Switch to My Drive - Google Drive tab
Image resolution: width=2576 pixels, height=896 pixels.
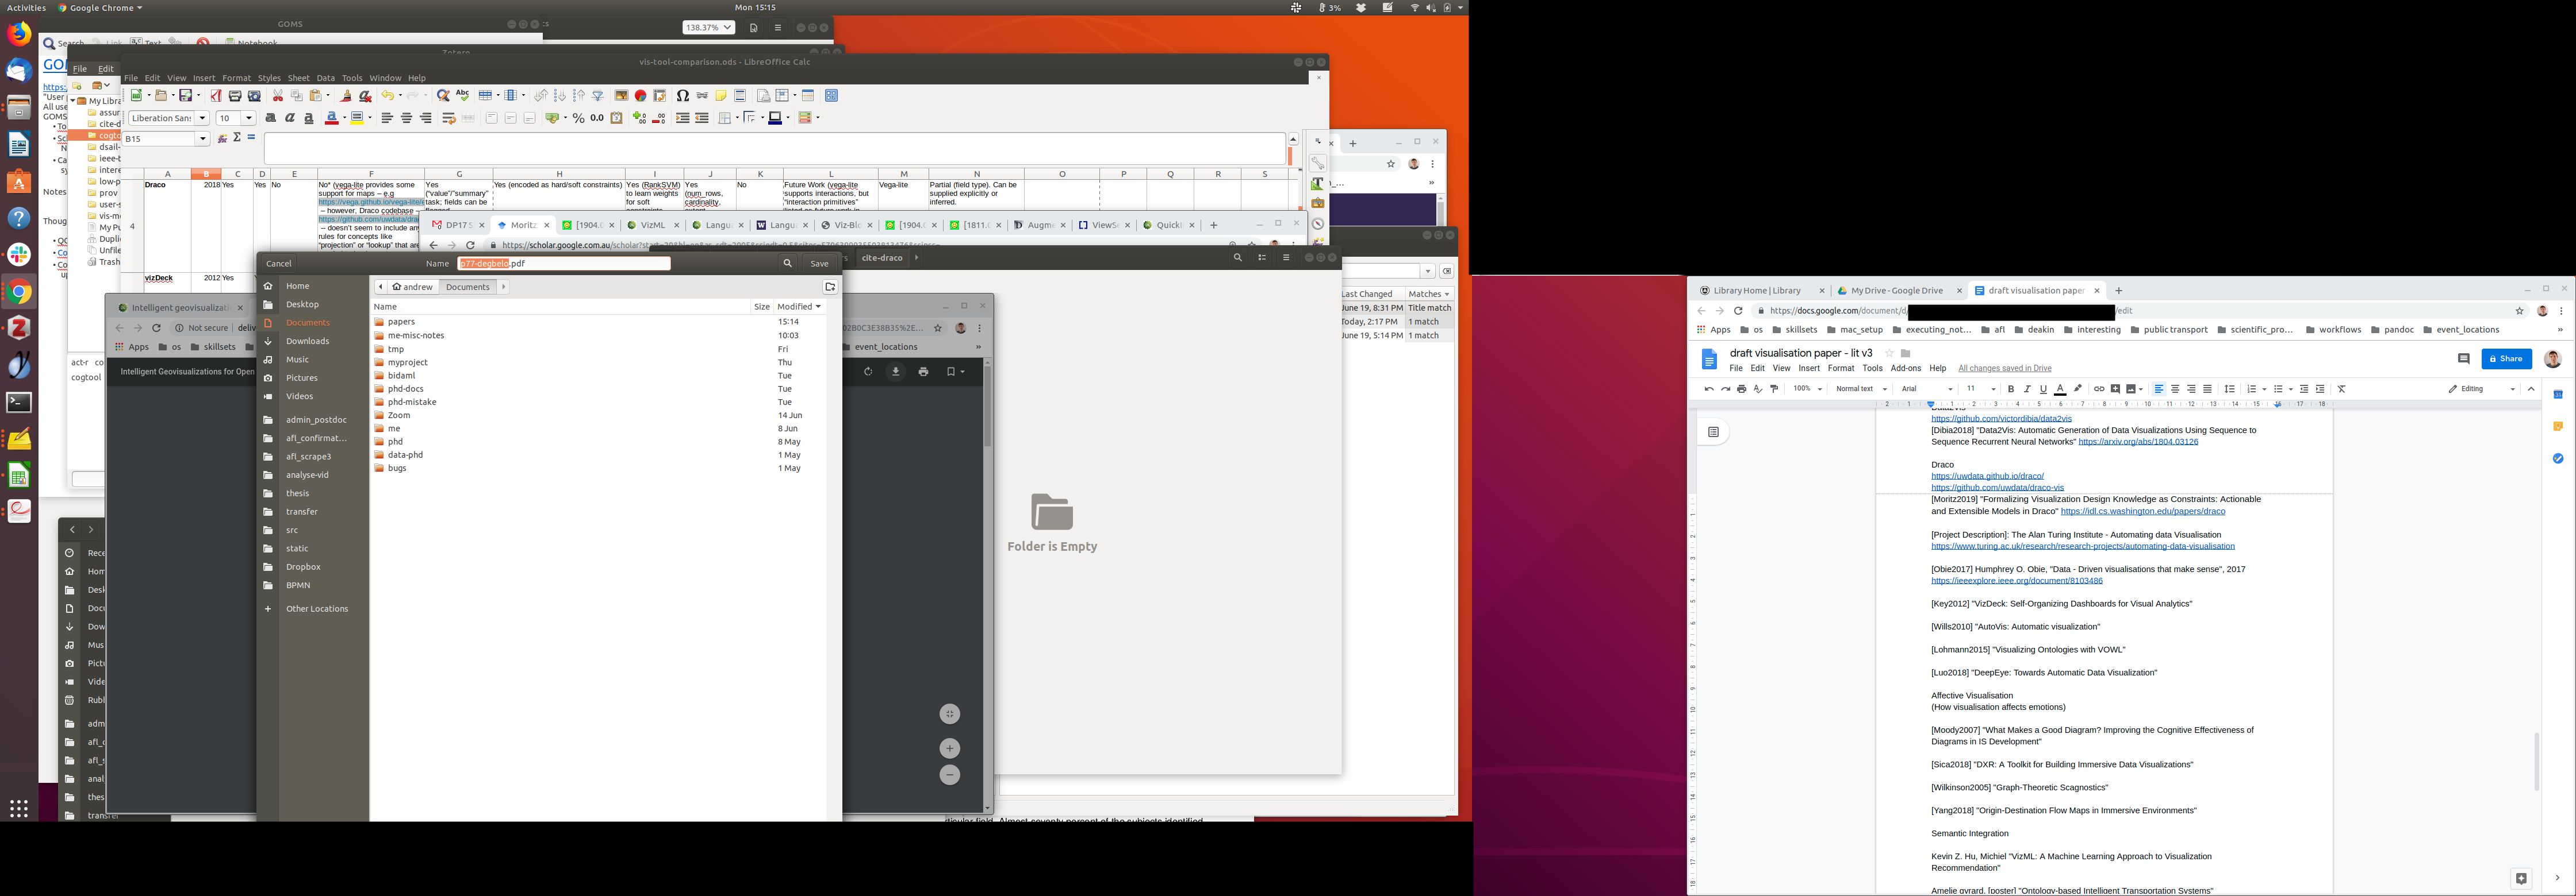[x=1896, y=291]
